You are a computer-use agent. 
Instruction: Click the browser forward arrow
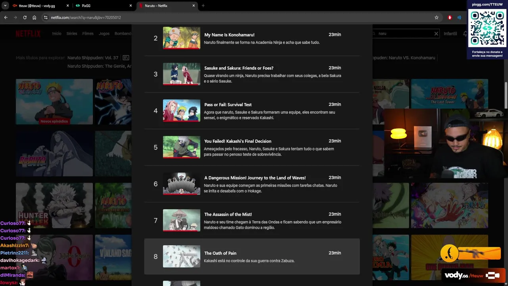tap(15, 17)
